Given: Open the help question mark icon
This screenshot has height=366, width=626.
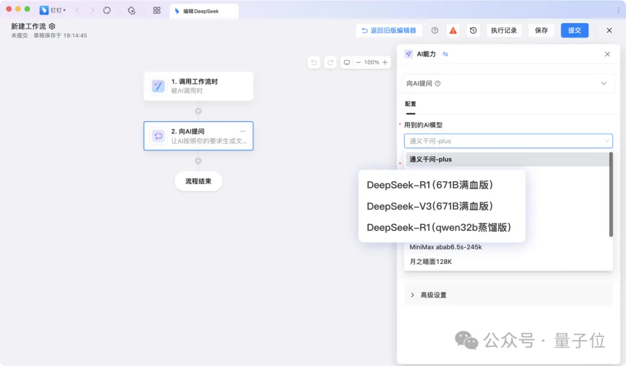Looking at the screenshot, I should click(x=435, y=30).
